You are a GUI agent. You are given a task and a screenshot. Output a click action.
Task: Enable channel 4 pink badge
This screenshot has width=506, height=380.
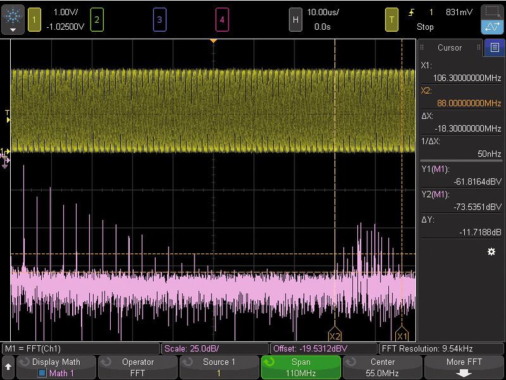pos(222,20)
